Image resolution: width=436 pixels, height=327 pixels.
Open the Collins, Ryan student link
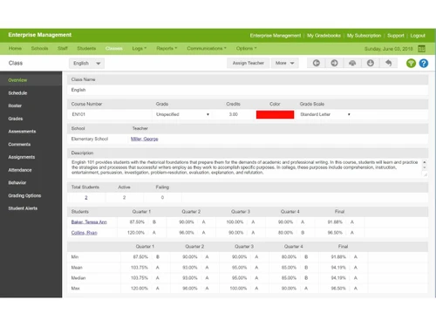(84, 233)
